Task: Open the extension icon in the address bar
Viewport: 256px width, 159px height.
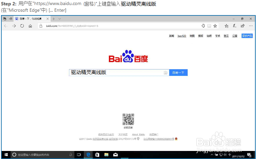Action: pyautogui.click(x=203, y=26)
